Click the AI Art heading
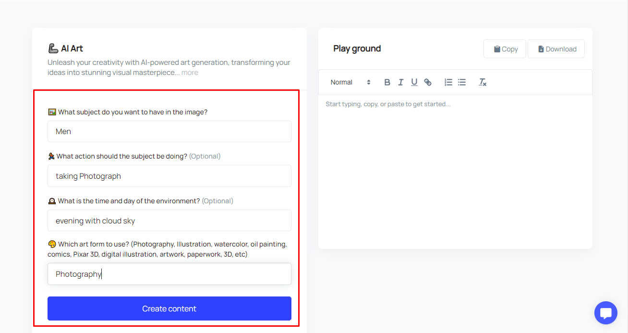The height and width of the screenshot is (333, 628). (72, 49)
